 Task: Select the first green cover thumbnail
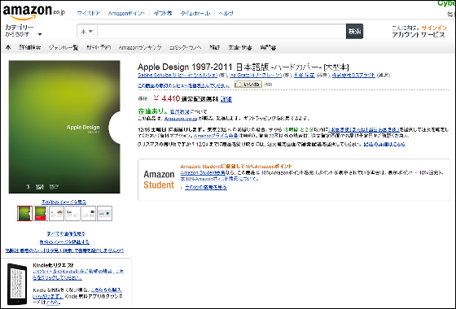coord(24,213)
